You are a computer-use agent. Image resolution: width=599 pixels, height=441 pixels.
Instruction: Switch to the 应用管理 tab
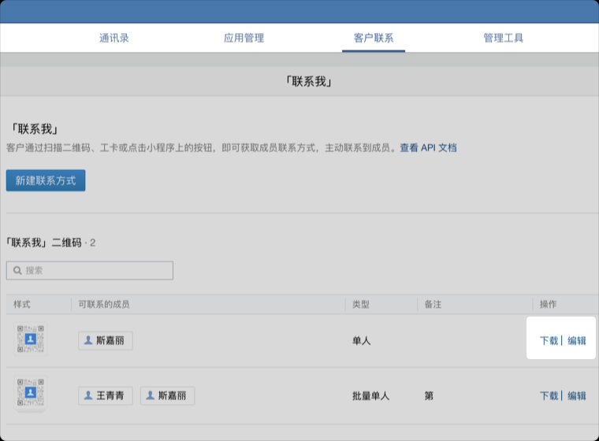coord(244,38)
